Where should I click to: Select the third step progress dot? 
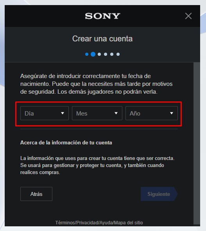click(99, 54)
